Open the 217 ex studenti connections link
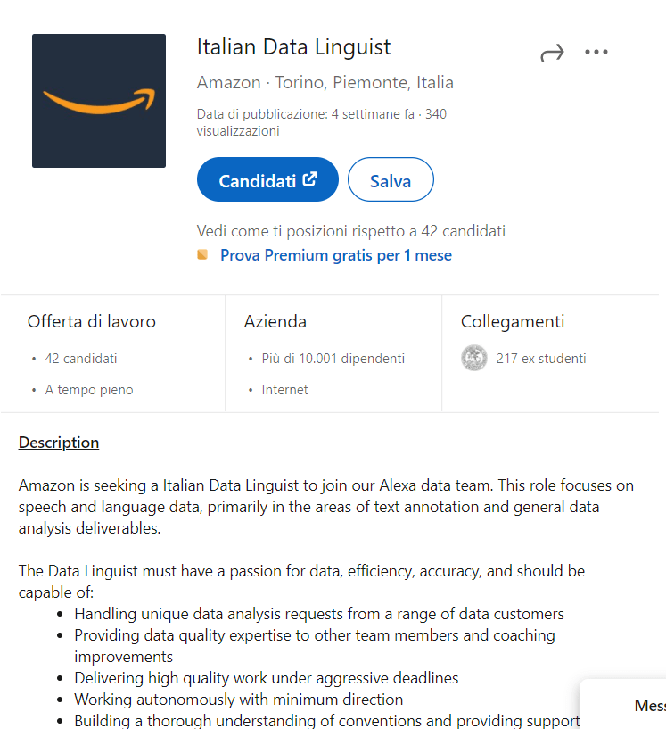Viewport: 666px width, 729px height. 542,358
